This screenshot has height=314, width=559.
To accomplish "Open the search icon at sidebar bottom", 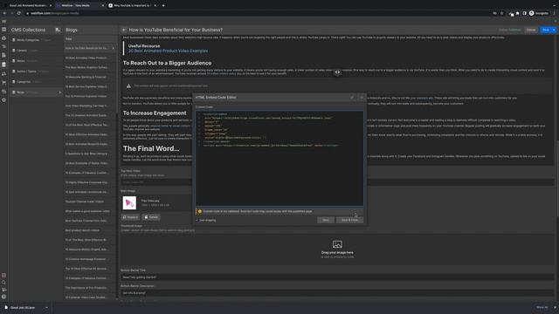I will point(3,283).
